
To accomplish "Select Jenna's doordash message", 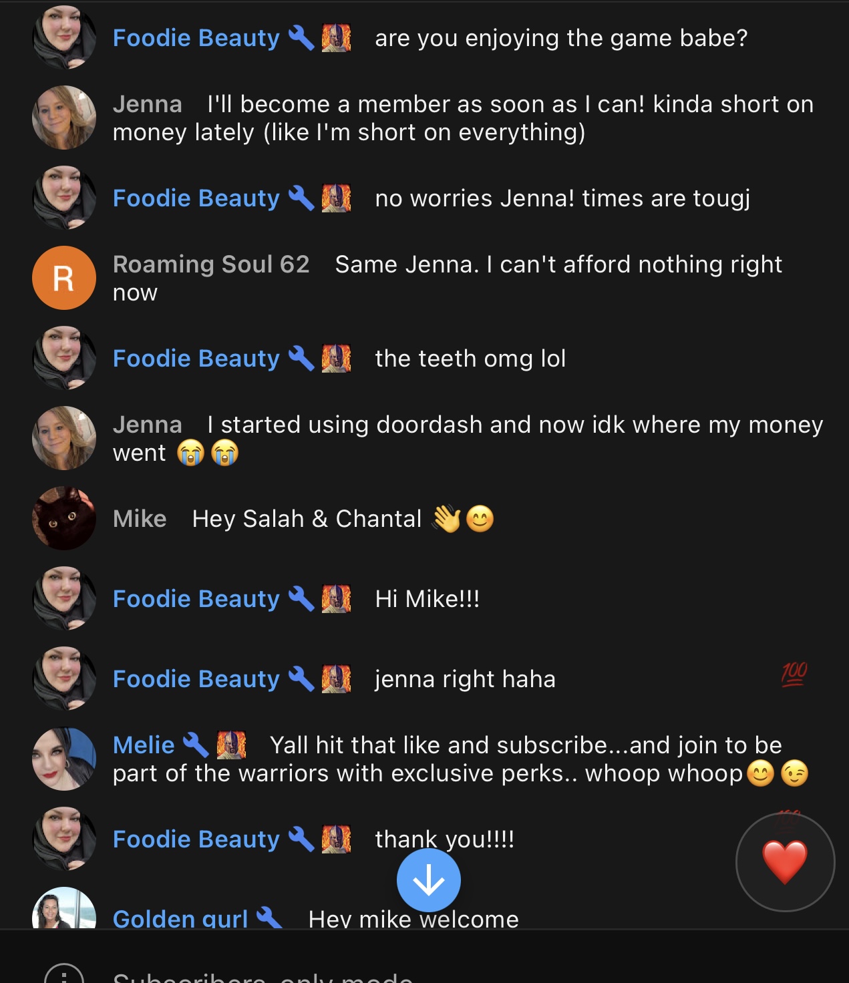I will coord(468,439).
